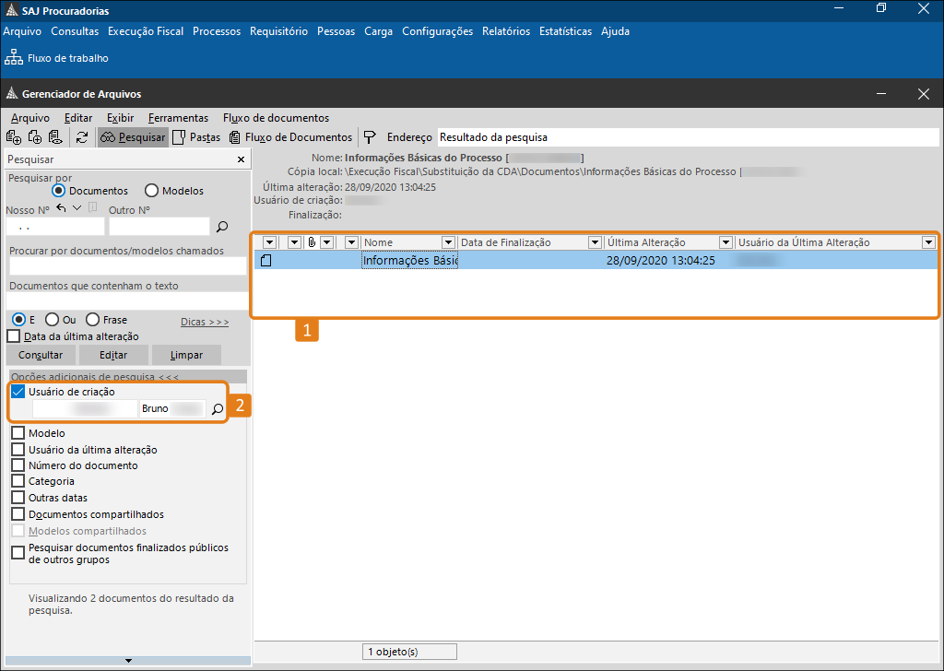Click the refresh icon in the toolbar
The width and height of the screenshot is (944, 671).
point(82,137)
